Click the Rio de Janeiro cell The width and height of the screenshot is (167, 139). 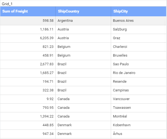coord(124,73)
